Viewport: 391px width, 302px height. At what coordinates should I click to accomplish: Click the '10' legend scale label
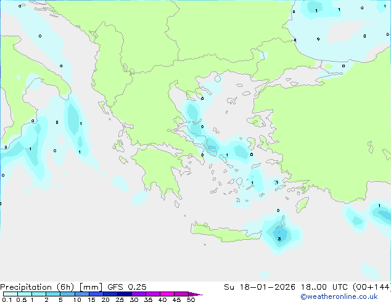coord(77,300)
